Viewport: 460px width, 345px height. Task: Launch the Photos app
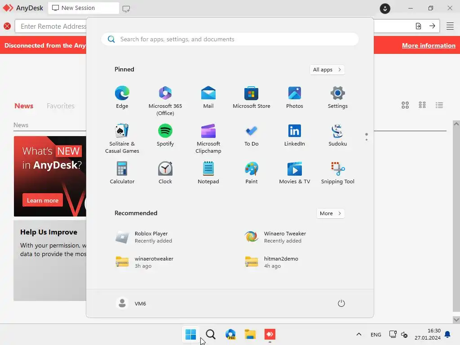click(x=295, y=97)
